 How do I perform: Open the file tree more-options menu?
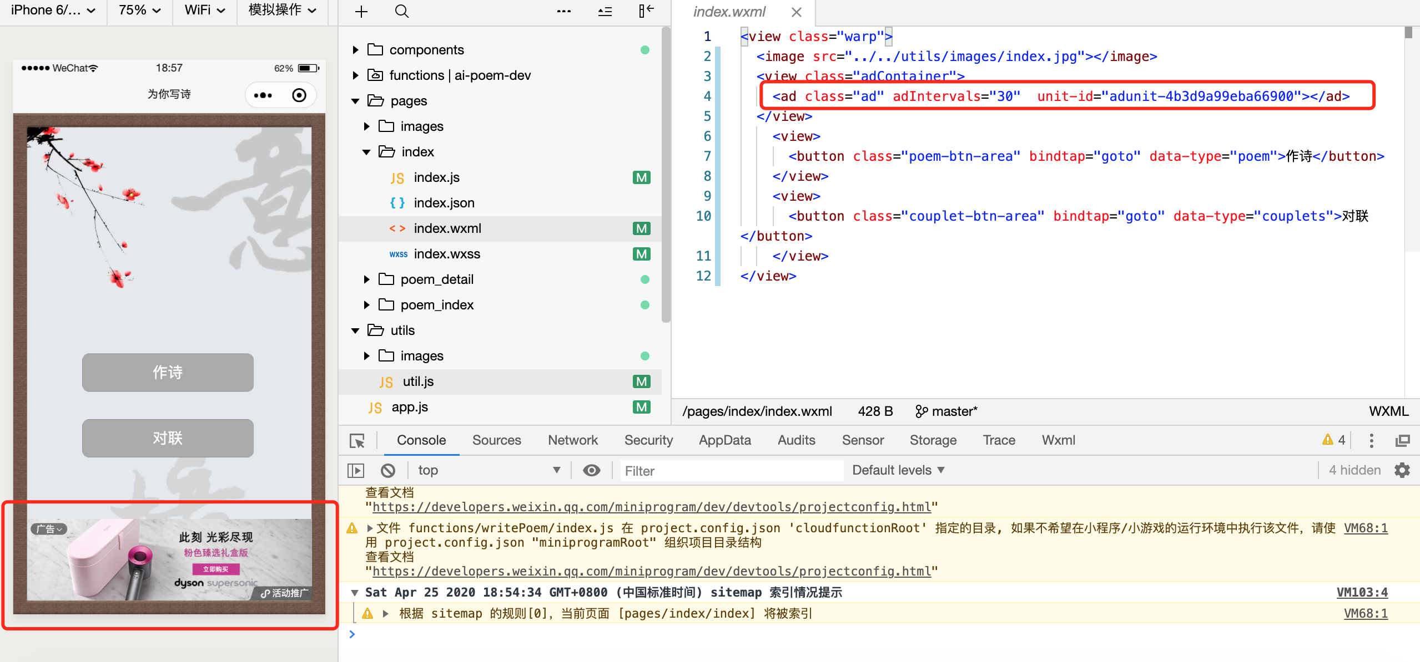(564, 12)
